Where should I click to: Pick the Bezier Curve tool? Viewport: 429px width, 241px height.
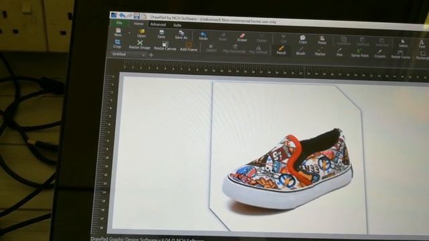[x=401, y=55]
